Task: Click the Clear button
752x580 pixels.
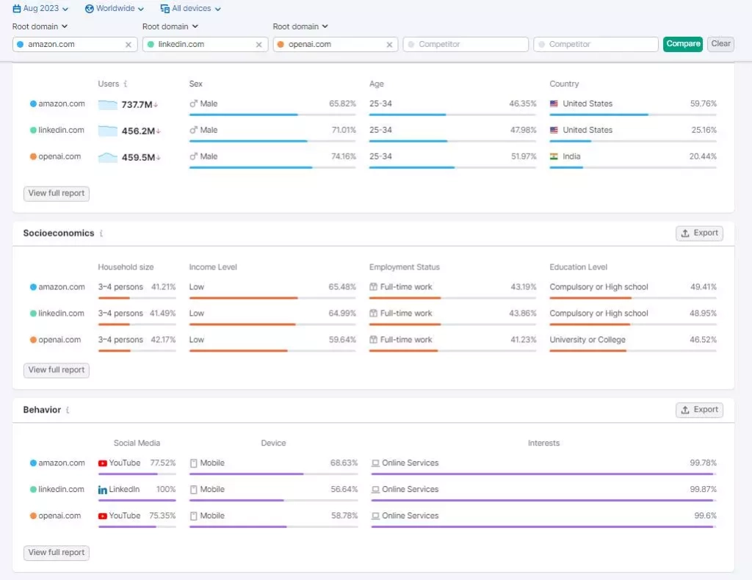Action: (x=721, y=44)
